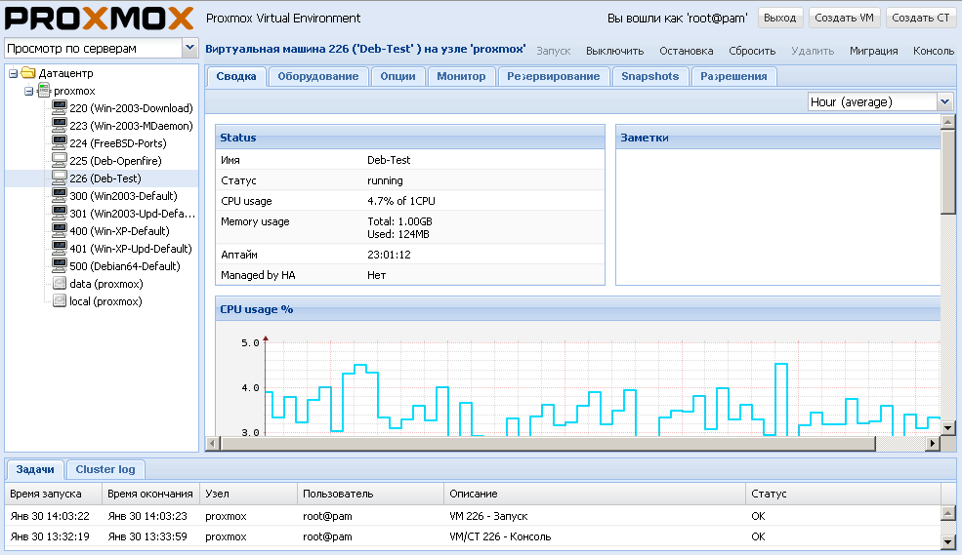This screenshot has height=555, width=962.
Task: Click the 'VM/CT 226 - Консоль' task row
Action: tap(473, 536)
